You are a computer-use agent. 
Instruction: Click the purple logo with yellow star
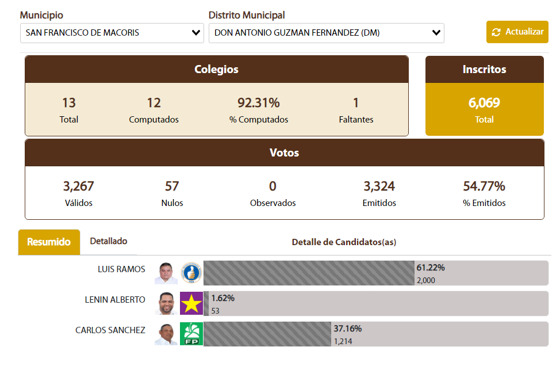191,303
